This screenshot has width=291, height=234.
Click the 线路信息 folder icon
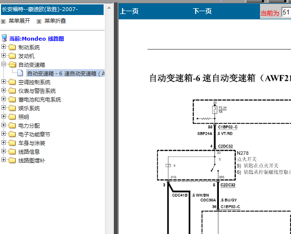(x=12, y=152)
